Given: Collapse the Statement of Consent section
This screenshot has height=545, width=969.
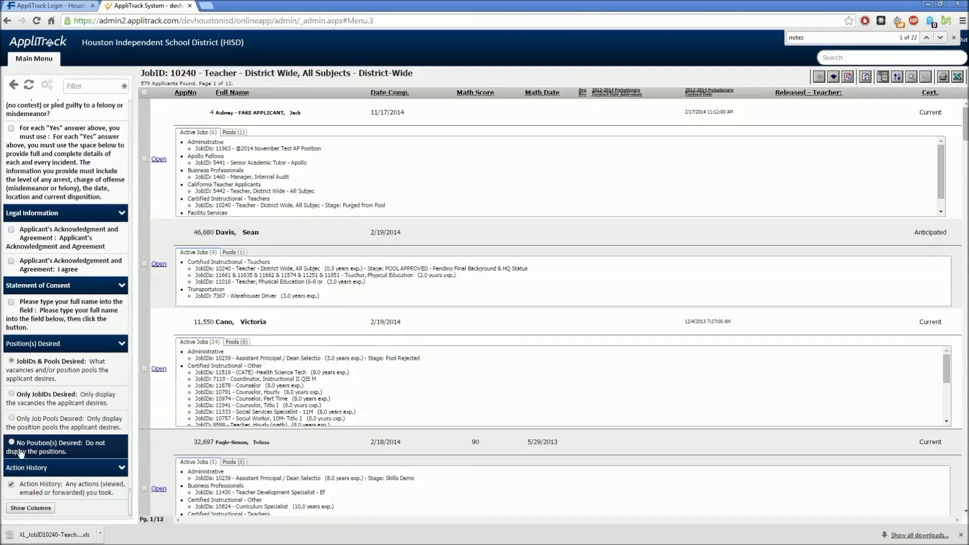Looking at the screenshot, I should pyautogui.click(x=122, y=285).
